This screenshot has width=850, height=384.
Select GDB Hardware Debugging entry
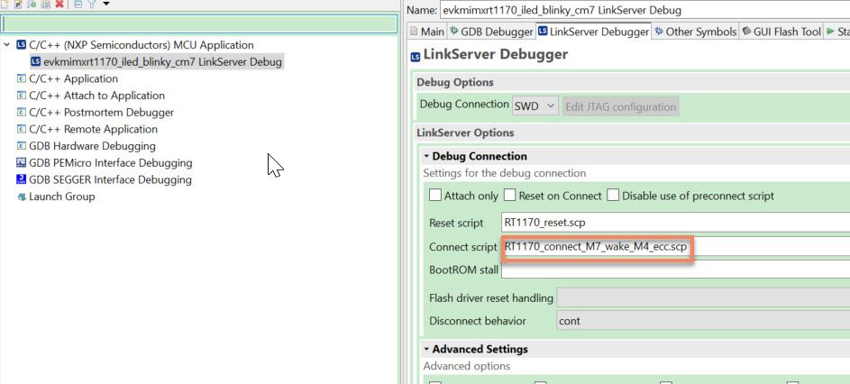pyautogui.click(x=92, y=146)
